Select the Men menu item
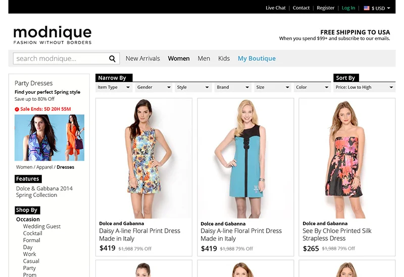The image size is (404, 277). coord(204,58)
